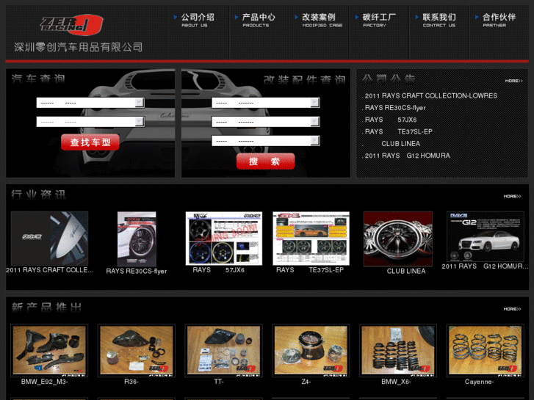Open 合作伙伴 Partner menu

click(499, 20)
